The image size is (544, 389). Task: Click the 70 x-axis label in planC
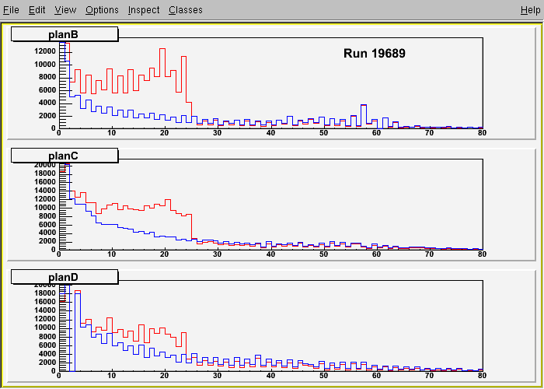(429, 254)
